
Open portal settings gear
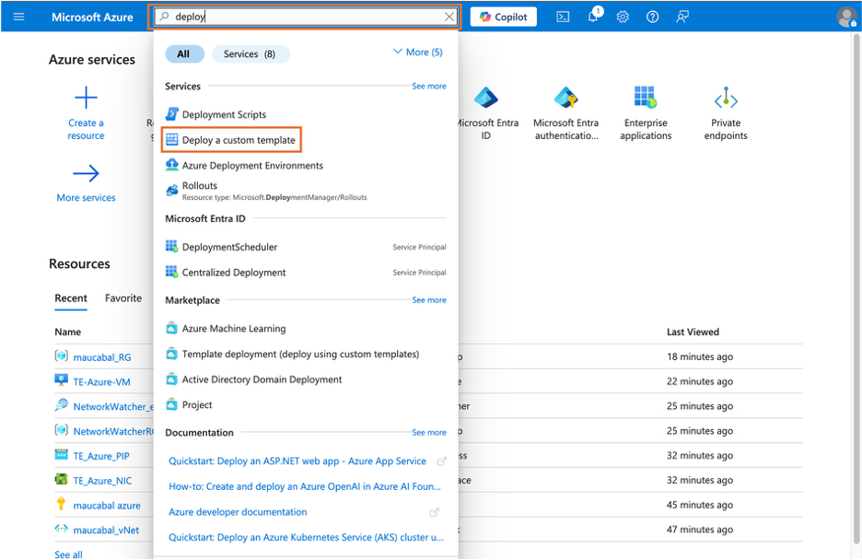point(623,16)
